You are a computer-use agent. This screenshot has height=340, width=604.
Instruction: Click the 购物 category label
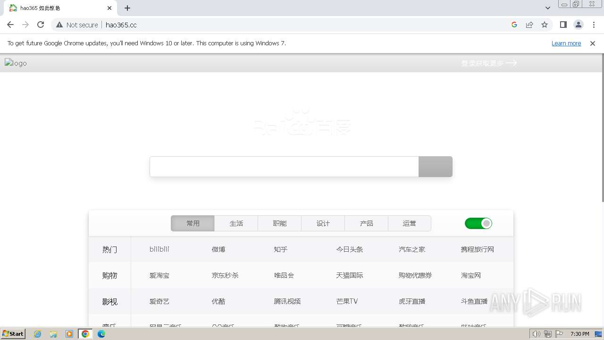coord(110,275)
